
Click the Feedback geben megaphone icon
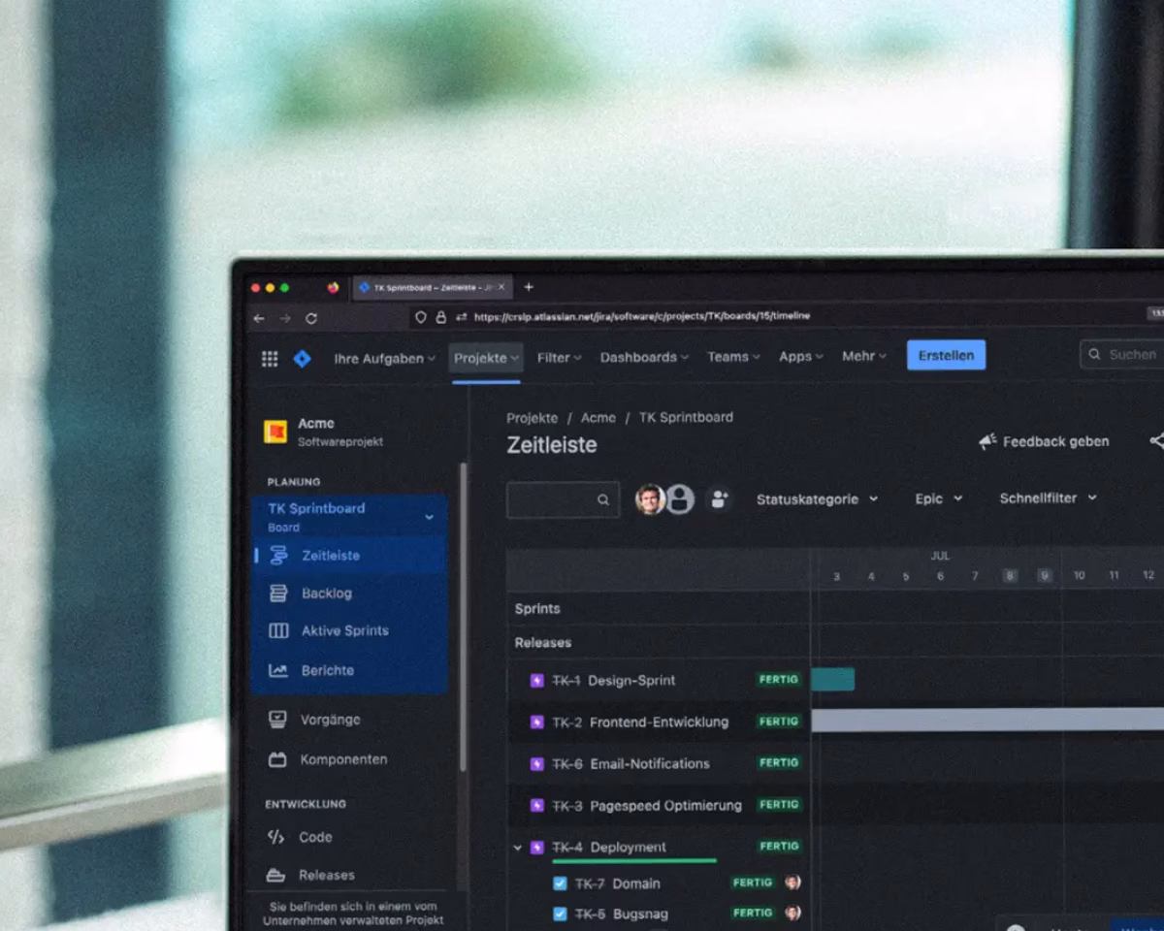click(x=987, y=442)
